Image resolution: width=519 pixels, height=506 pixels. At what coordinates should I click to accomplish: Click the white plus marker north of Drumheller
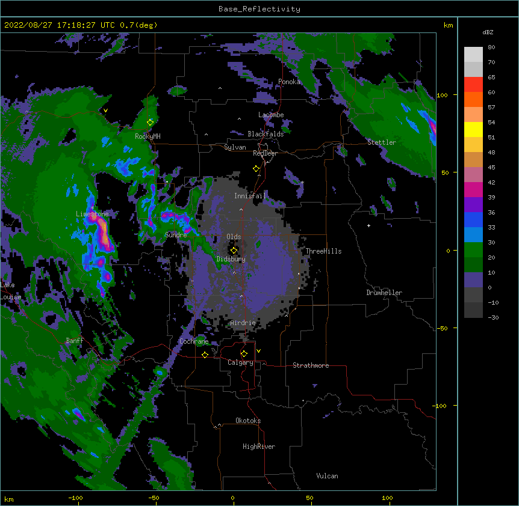[x=368, y=225]
